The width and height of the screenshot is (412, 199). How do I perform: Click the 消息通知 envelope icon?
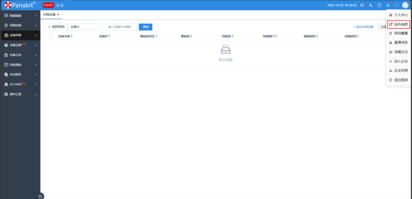pyautogui.click(x=6, y=64)
